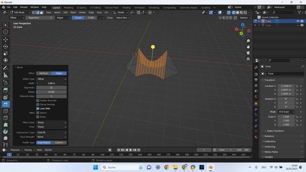Enable the Harden Normals checkbox
The image size is (306, 172).
click(38, 100)
